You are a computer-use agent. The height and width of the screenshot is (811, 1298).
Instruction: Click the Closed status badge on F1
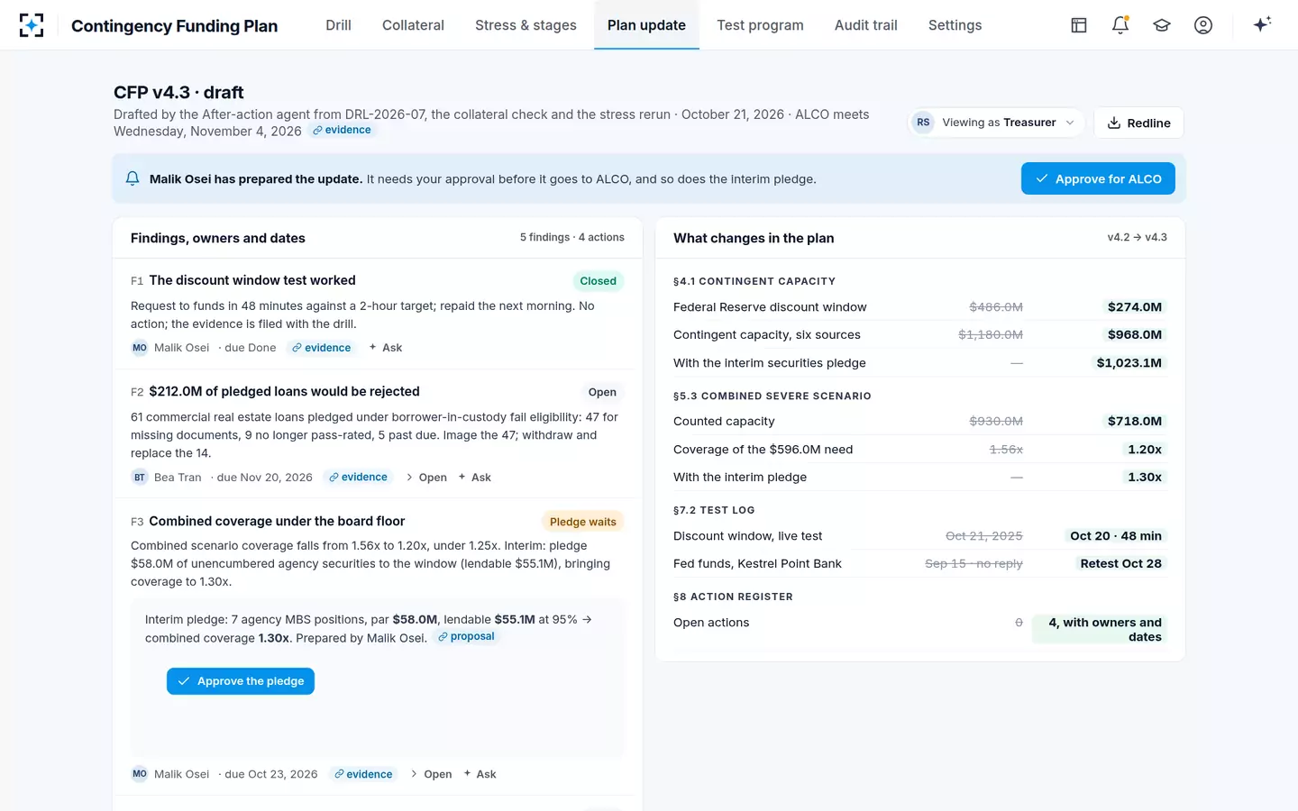[599, 281]
